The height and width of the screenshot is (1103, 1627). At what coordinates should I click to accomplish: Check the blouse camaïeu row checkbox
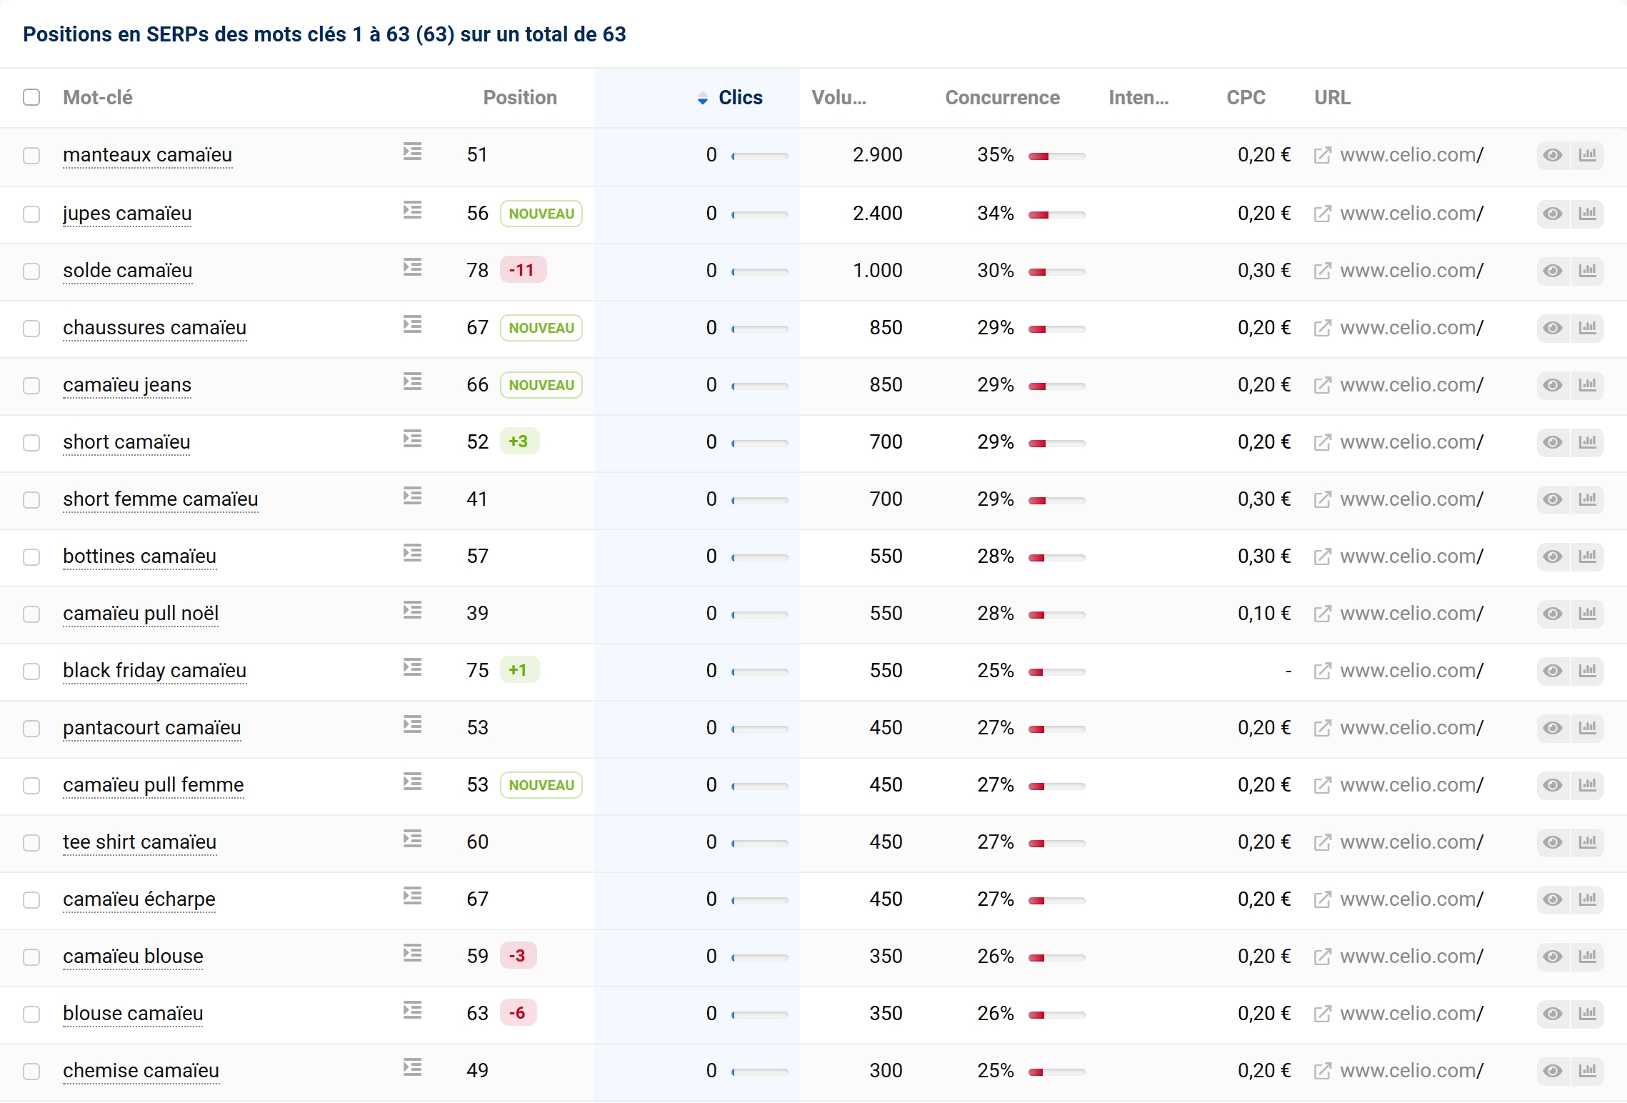pos(31,1014)
